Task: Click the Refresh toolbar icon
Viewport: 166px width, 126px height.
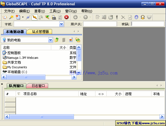Action: coord(60,17)
